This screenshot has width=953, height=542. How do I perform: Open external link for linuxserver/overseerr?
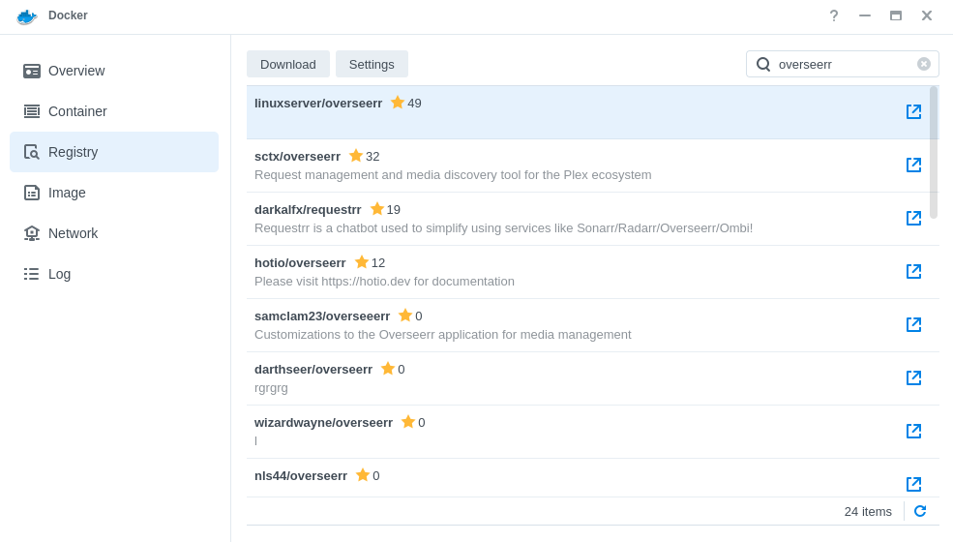(x=913, y=111)
